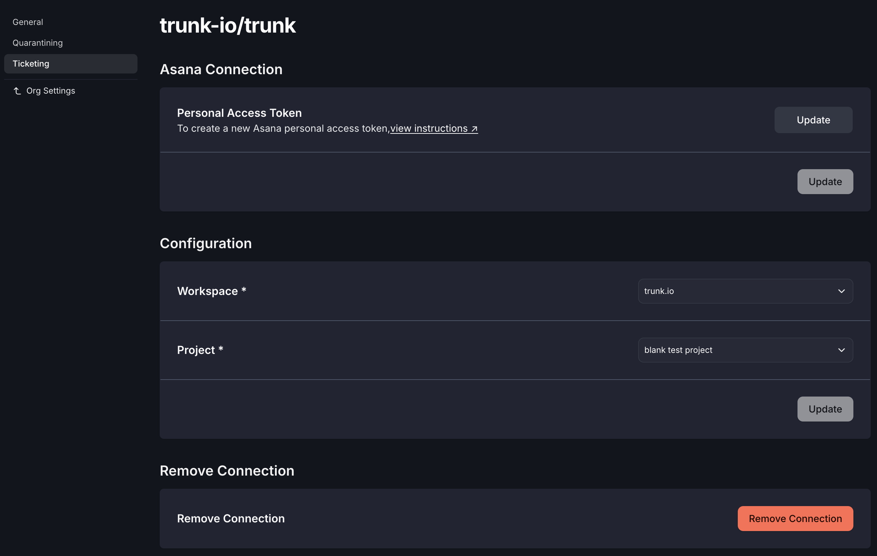Click the red Remove Connection button

pos(795,518)
